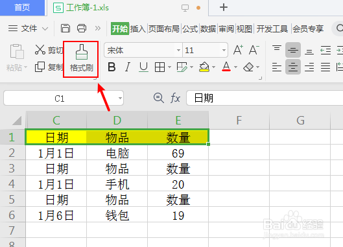Image resolution: width=343 pixels, height=247 pixels.
Task: Open the borders dropdown arrow
Action: [169, 67]
